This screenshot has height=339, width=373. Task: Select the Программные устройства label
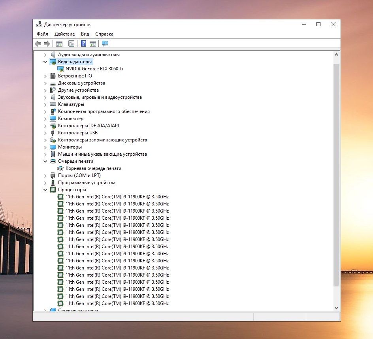[x=87, y=183]
